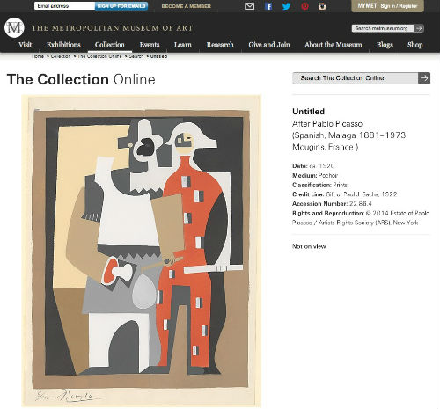Click the Medium: Pochoir line
The image size is (440, 409).
(315, 176)
